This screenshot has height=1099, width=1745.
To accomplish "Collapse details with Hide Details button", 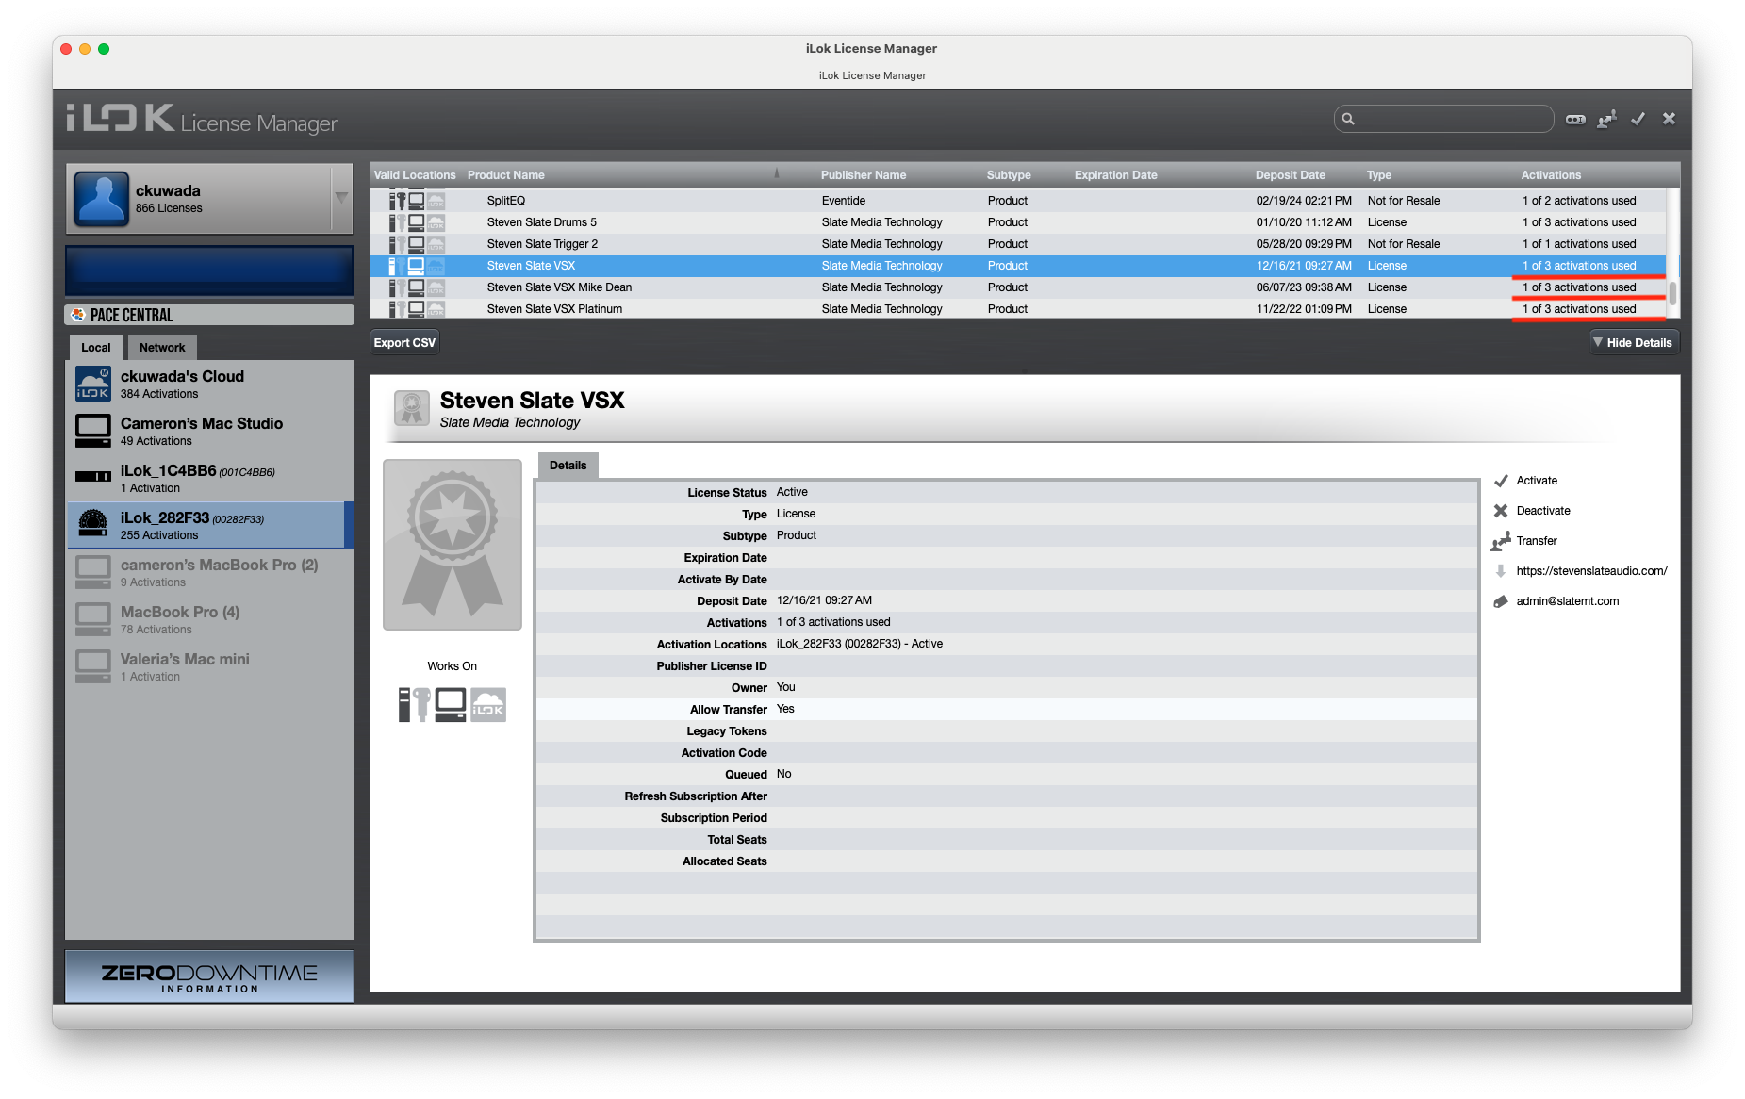I will [x=1635, y=342].
